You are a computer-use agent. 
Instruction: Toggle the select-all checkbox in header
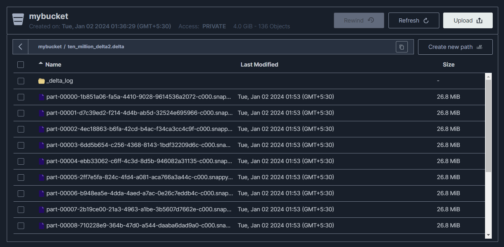[21, 65]
